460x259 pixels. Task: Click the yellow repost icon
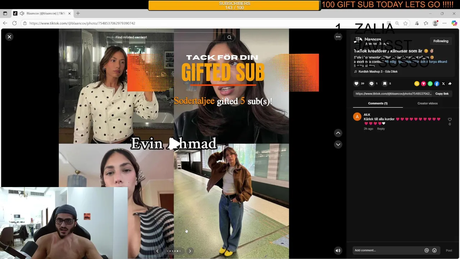pyautogui.click(x=417, y=83)
